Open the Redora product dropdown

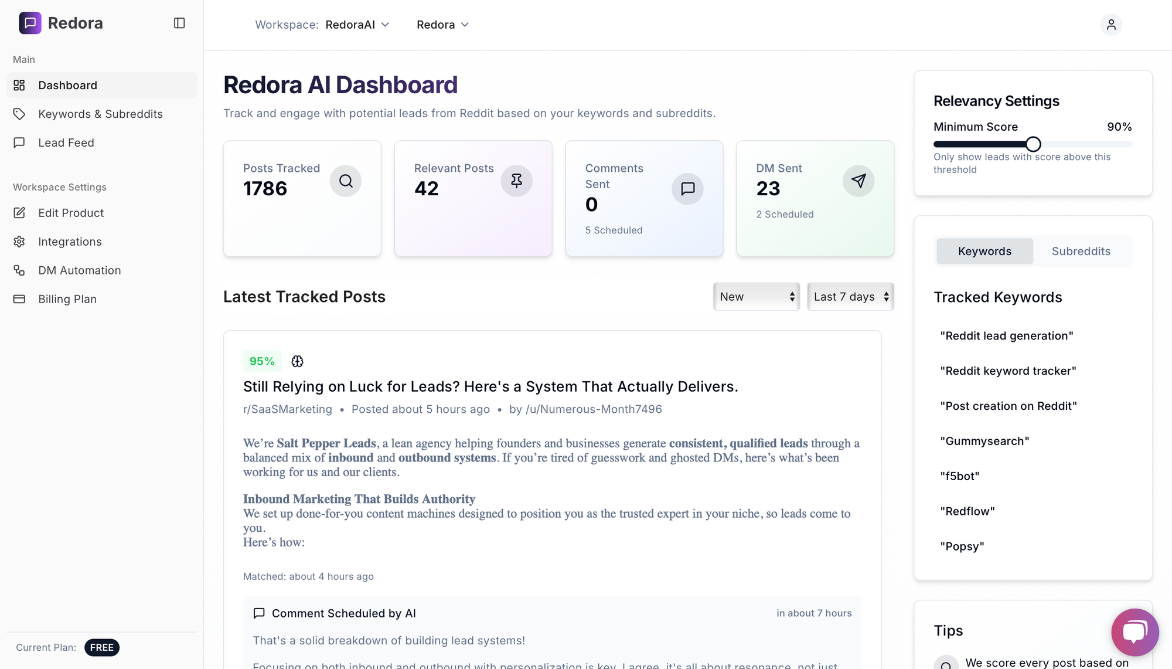tap(443, 25)
